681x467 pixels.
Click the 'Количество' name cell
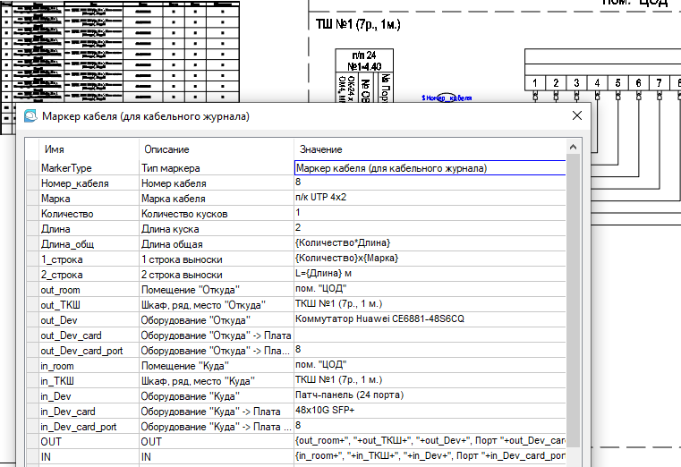click(x=89, y=214)
